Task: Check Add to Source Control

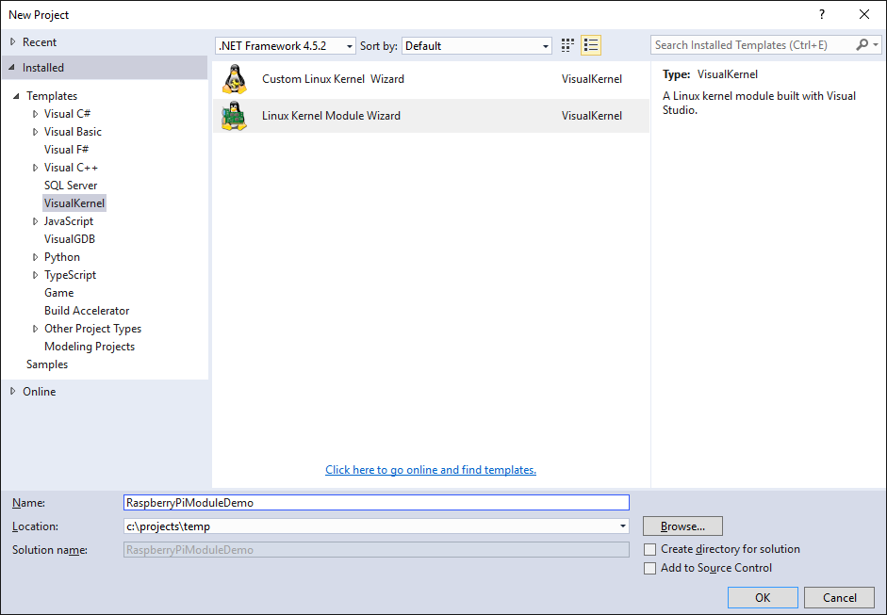Action: pos(650,568)
